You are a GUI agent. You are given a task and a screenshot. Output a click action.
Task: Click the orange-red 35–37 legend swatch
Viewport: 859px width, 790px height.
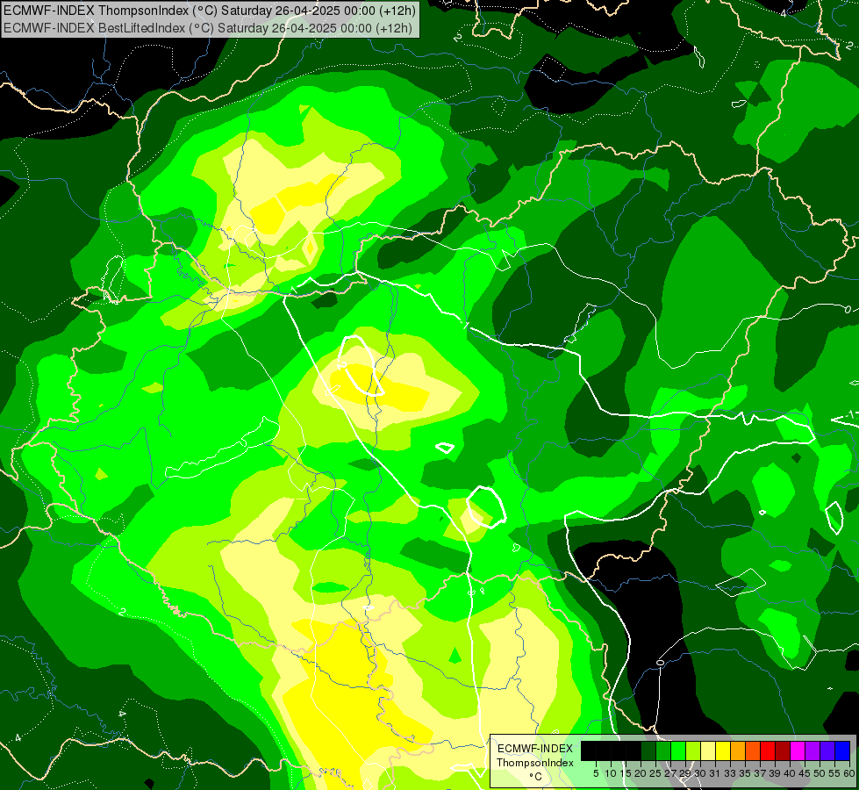753,750
